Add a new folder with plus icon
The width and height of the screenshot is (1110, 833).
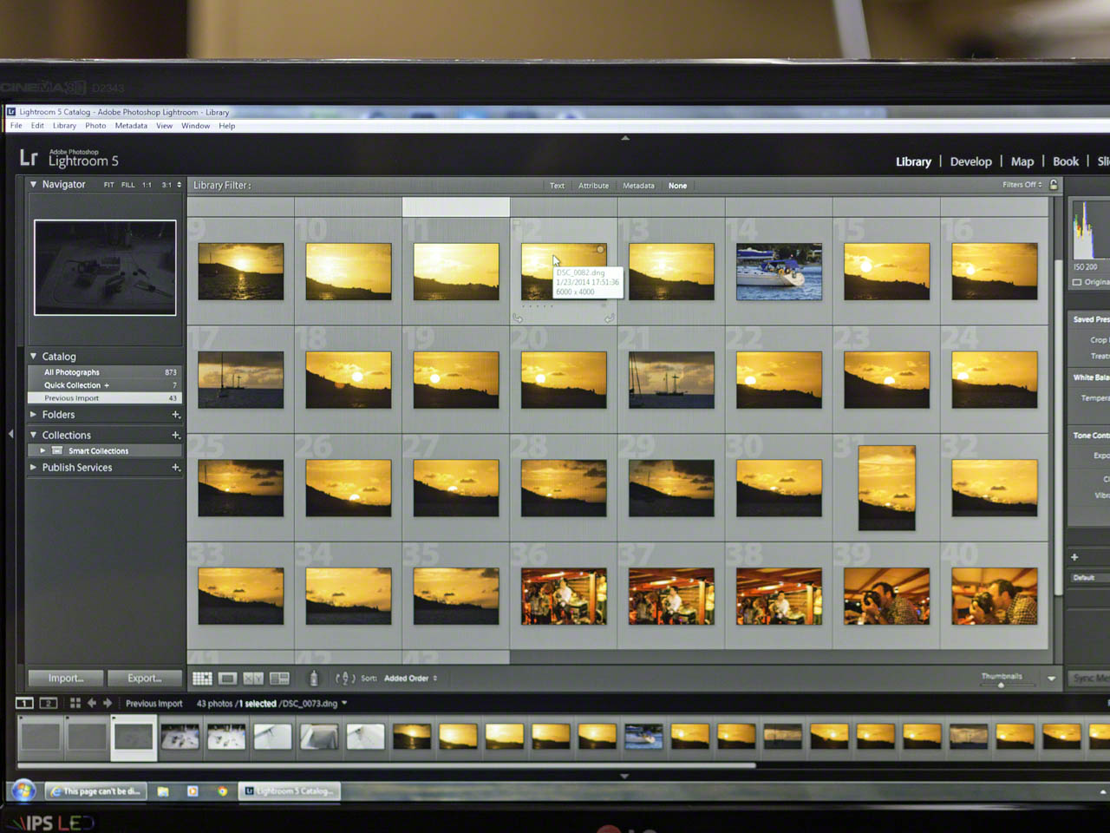176,415
